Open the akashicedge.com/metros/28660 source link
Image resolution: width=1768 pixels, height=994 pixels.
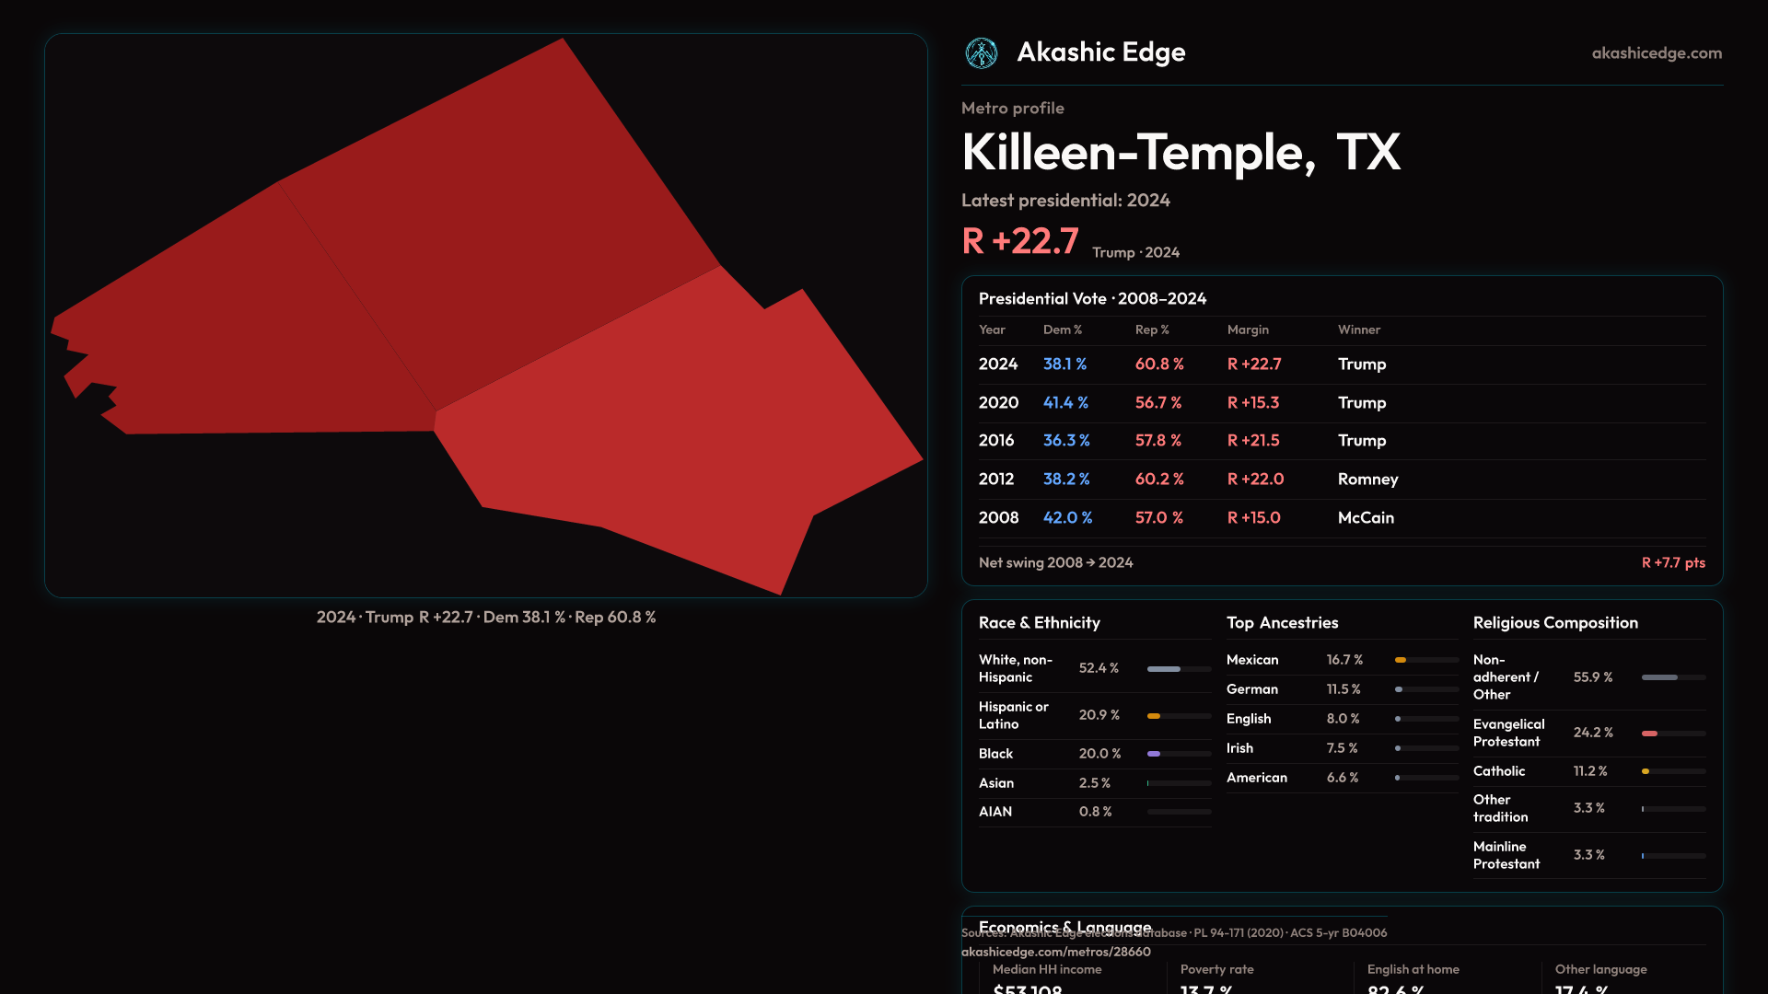[1055, 952]
